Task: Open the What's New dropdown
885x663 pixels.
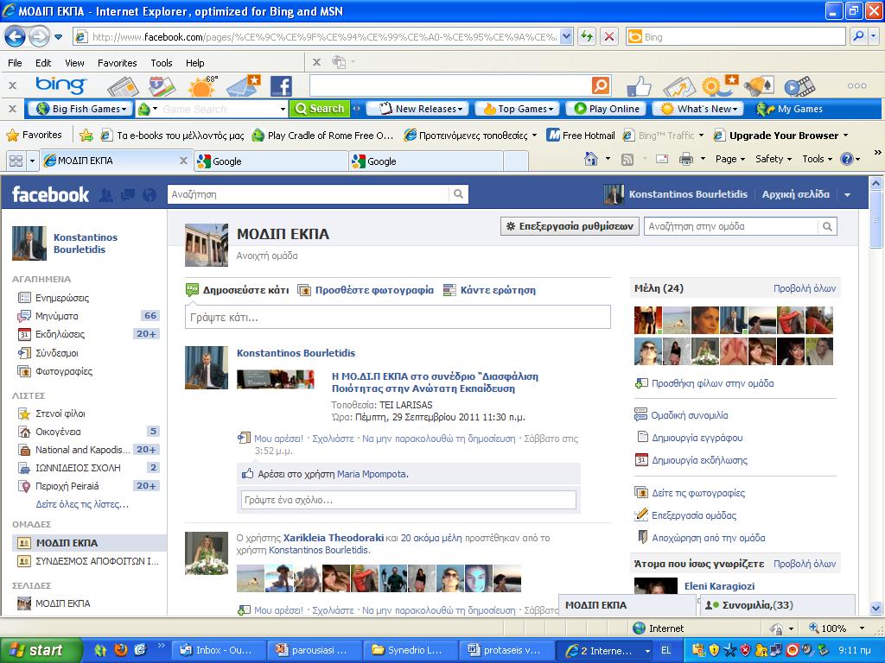Action: click(x=698, y=109)
